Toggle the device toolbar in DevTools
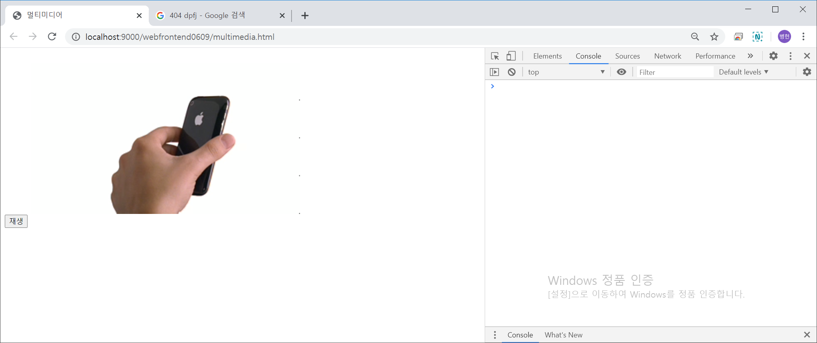 511,56
